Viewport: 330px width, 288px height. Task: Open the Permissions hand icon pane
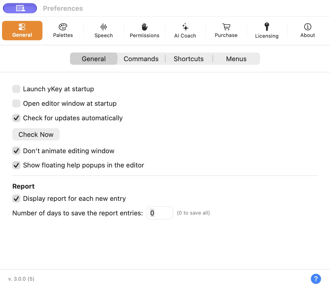coord(144,31)
